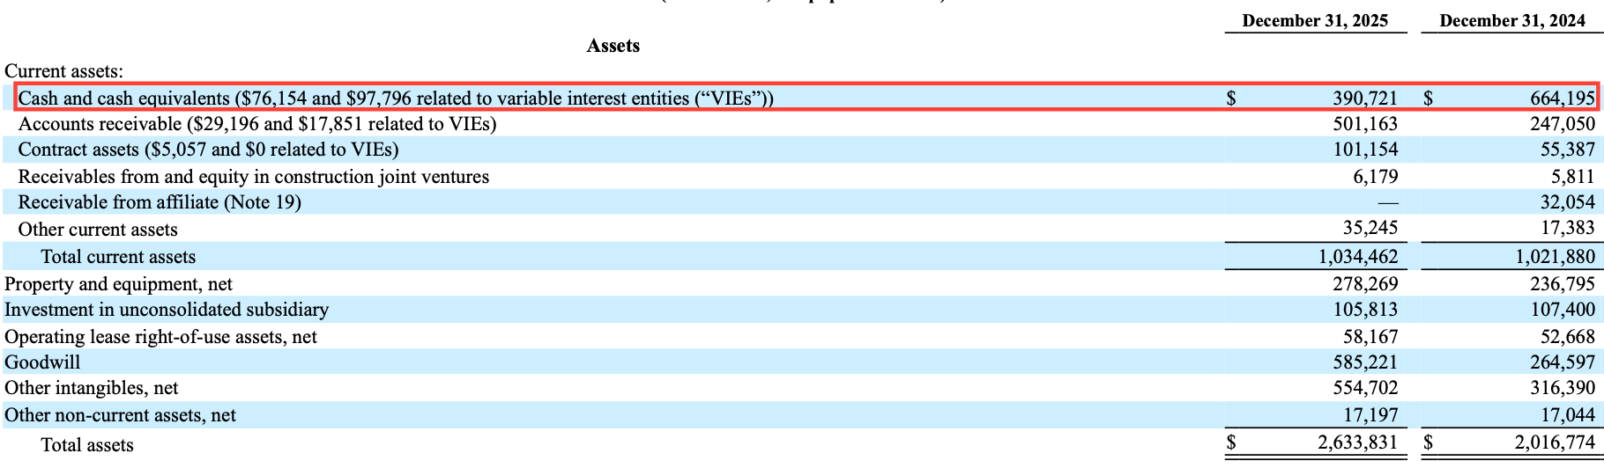Click other non-current assets value 17,044

coord(1568,415)
